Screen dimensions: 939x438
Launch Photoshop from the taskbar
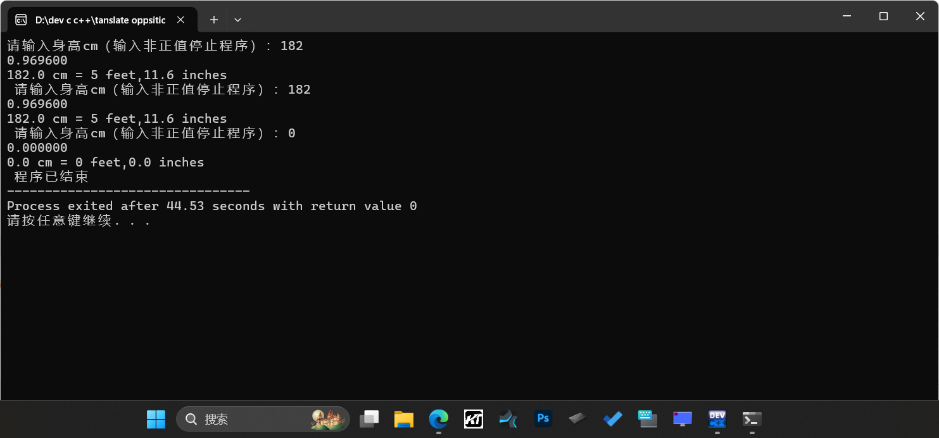click(543, 419)
